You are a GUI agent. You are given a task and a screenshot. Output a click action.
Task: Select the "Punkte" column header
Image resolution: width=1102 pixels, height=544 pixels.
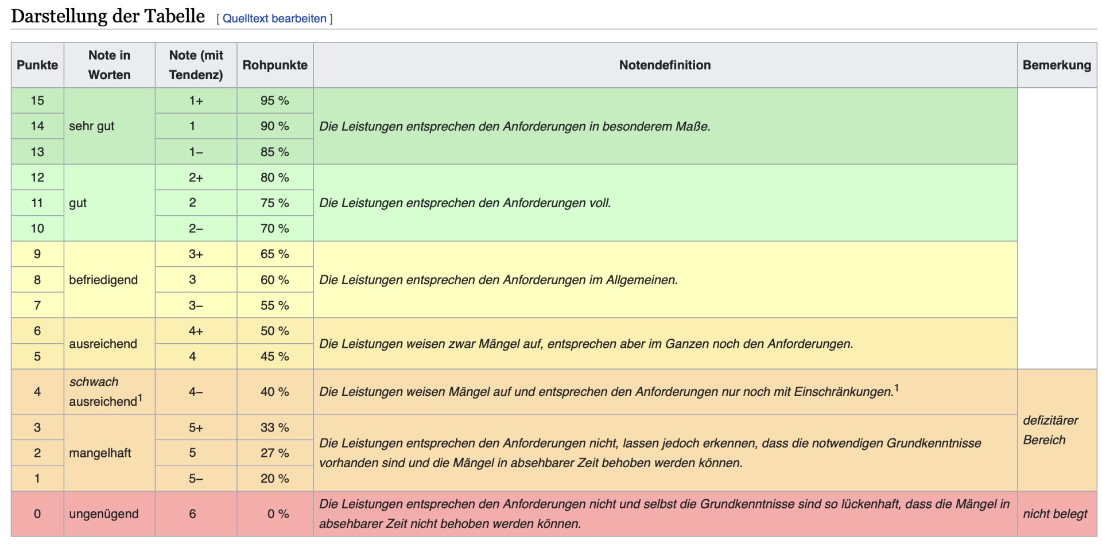coord(37,65)
